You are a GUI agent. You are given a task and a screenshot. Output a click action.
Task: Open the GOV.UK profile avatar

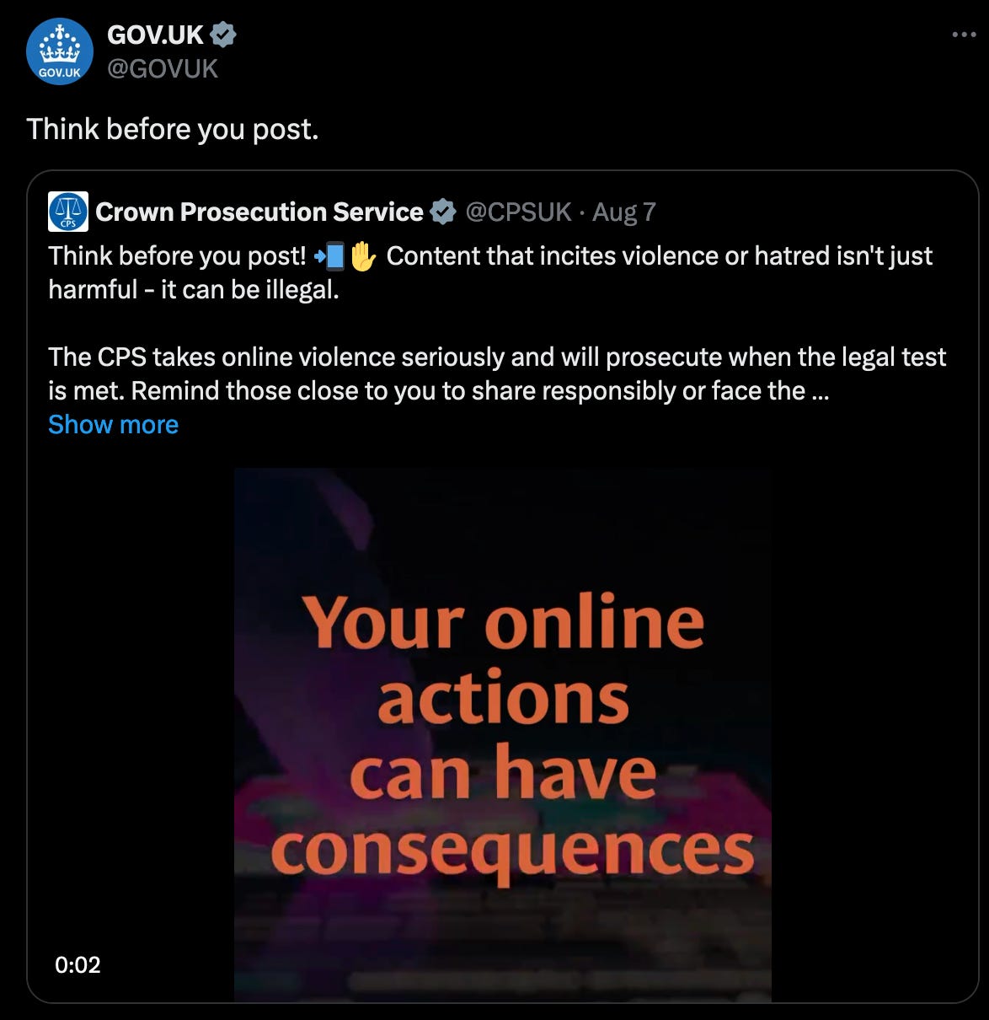[x=60, y=52]
